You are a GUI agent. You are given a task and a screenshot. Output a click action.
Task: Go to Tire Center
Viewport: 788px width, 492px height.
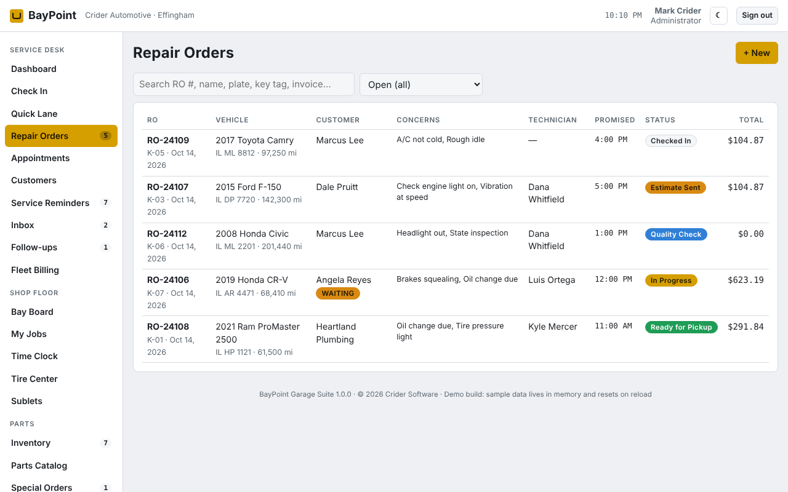tap(61, 379)
